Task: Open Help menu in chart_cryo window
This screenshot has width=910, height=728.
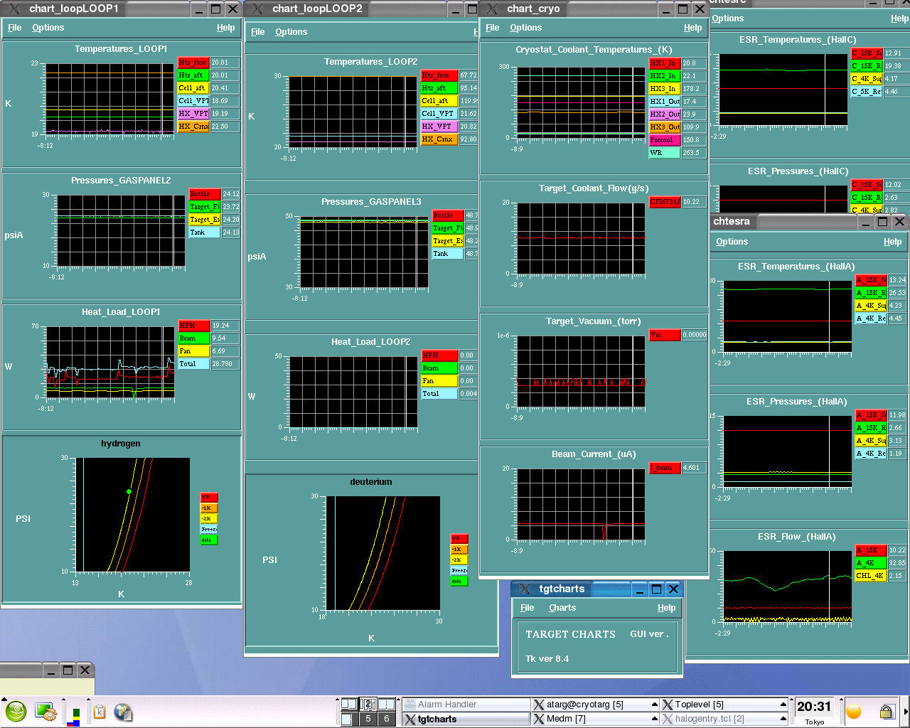Action: [x=692, y=28]
